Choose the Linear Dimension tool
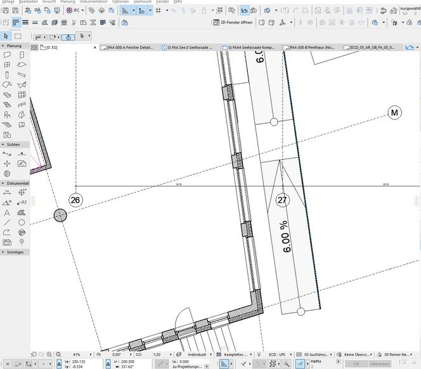The width and height of the screenshot is (421, 369). point(7,192)
